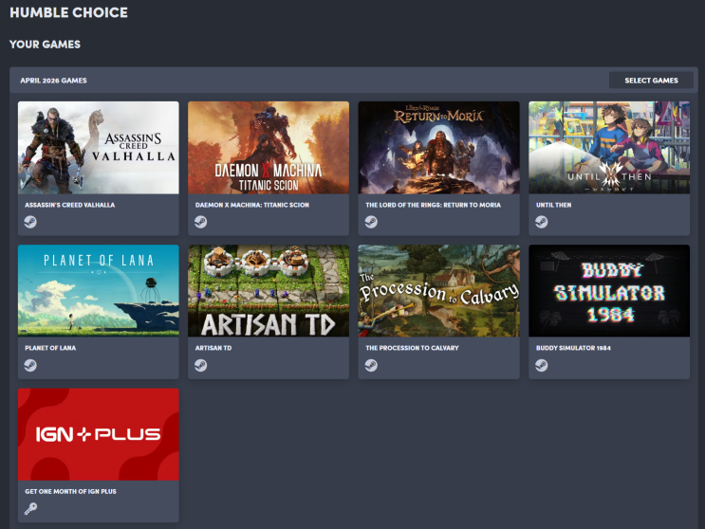Click Steam icon under Planet of Lana
Image resolution: width=705 pixels, height=529 pixels.
pyautogui.click(x=30, y=365)
